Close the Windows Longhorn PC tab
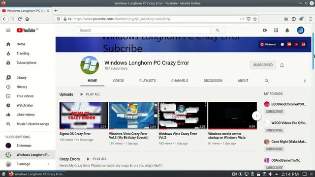 [x=48, y=11]
